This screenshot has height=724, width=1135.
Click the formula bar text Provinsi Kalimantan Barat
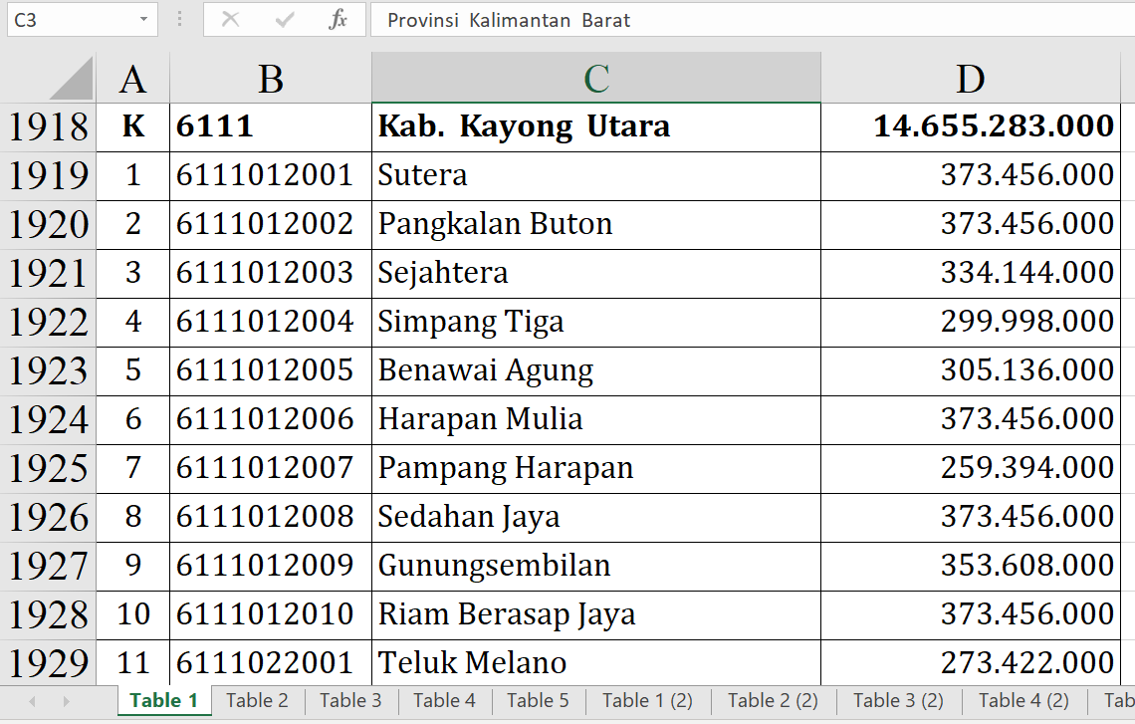click(x=509, y=20)
